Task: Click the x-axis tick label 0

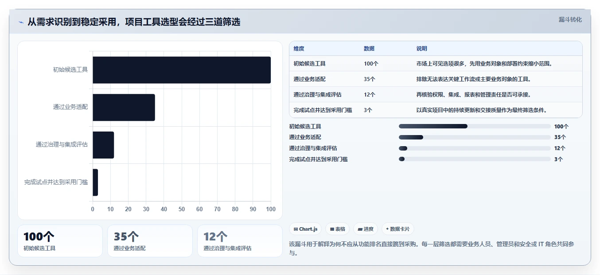Action: pos(93,209)
